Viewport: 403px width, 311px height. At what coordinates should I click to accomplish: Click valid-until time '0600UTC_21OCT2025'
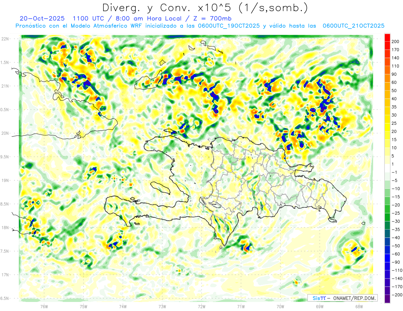[354, 26]
